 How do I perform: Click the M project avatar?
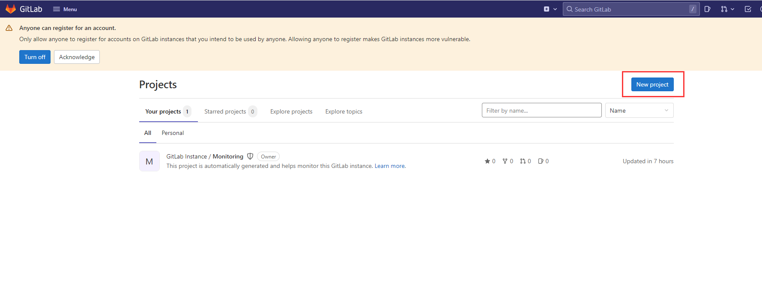(x=149, y=161)
